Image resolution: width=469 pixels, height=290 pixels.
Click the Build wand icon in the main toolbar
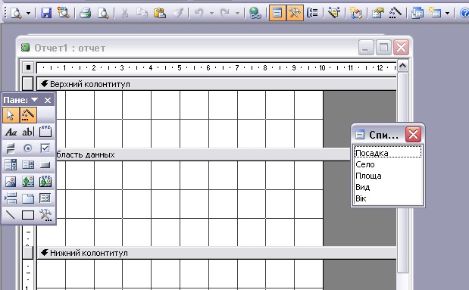396,13
